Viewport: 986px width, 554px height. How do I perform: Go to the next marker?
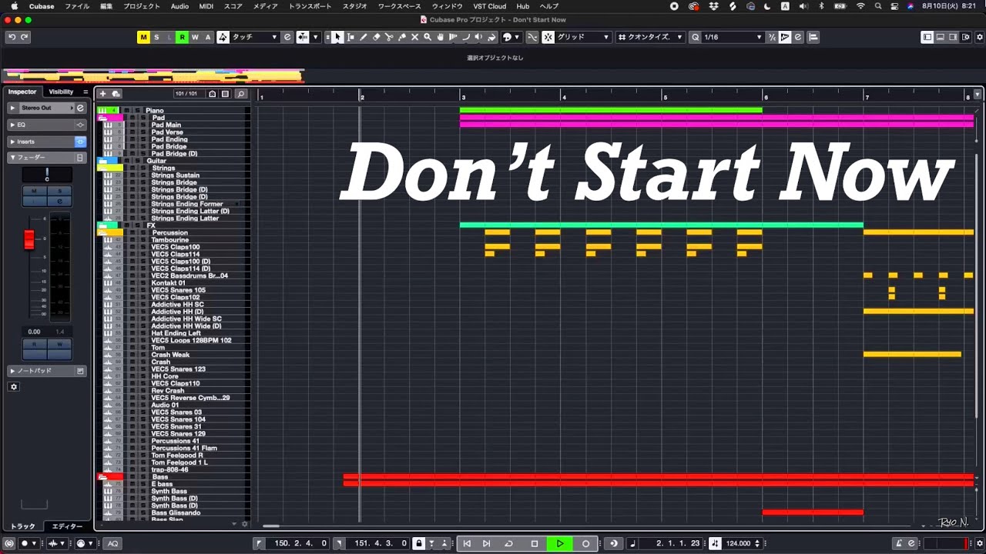(x=486, y=543)
